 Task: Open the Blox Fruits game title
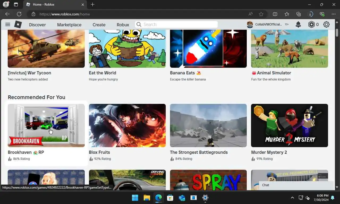(99, 152)
